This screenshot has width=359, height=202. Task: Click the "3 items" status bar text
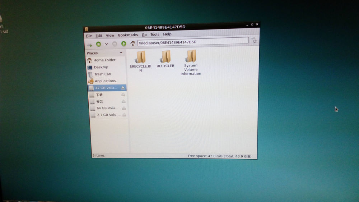tap(98, 156)
